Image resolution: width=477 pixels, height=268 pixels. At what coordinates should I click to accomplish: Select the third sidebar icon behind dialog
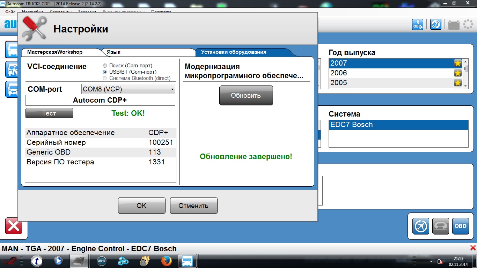[x=11, y=89]
